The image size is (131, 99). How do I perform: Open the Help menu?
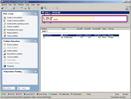point(38,5)
